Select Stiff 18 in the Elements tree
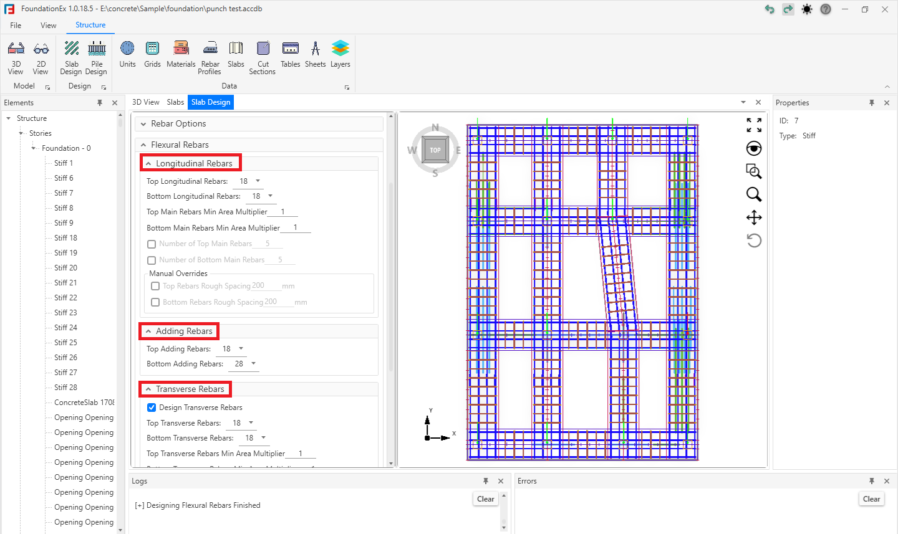The height and width of the screenshot is (534, 898). (65, 238)
